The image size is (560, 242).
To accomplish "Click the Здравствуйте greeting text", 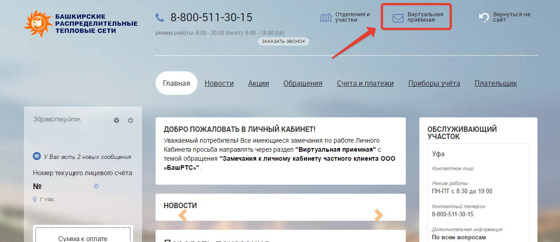I will click(57, 120).
